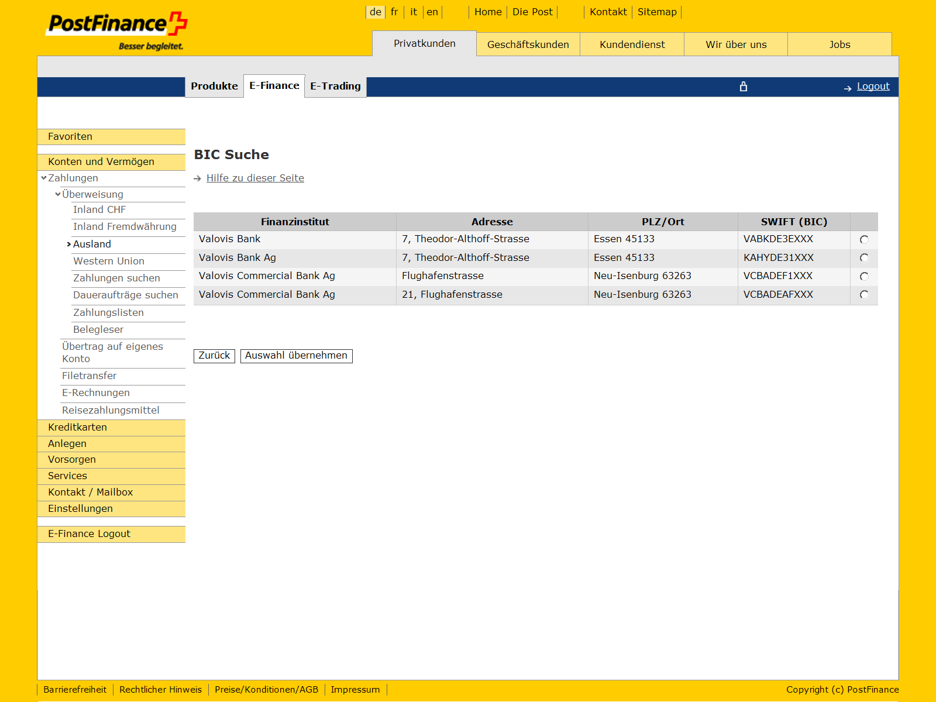Open Übertrag auf eigenes Konto
The image size is (936, 702).
(112, 353)
